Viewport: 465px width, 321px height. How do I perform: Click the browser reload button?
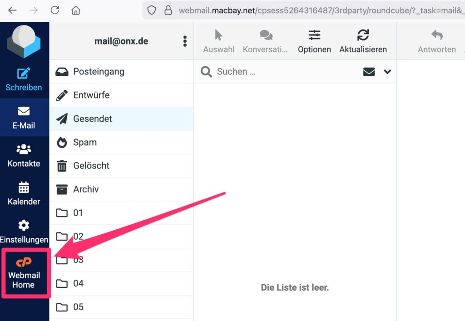(x=55, y=10)
